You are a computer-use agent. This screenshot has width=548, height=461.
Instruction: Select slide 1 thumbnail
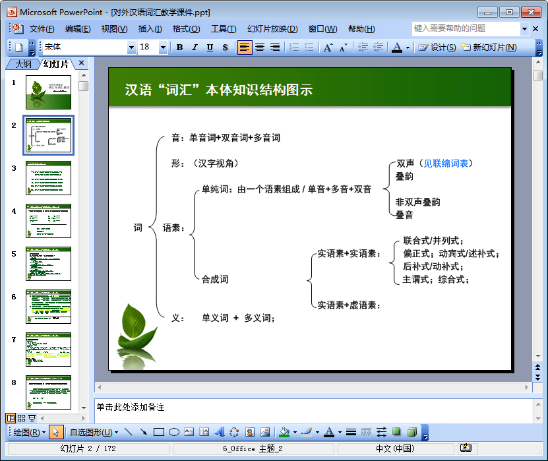(x=48, y=92)
